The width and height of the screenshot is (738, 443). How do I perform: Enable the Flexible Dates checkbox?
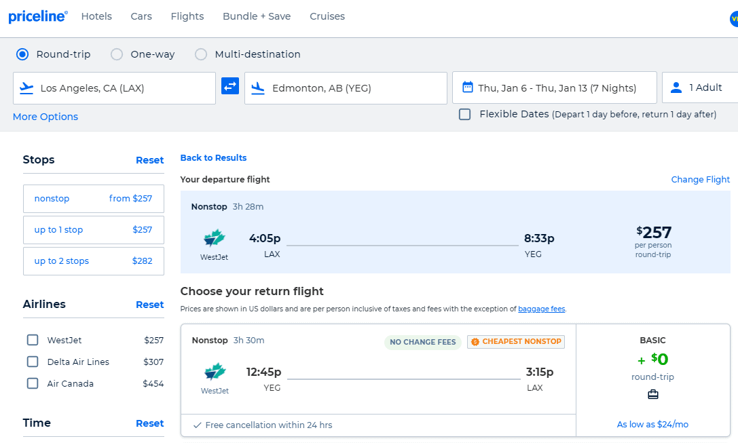coord(464,114)
